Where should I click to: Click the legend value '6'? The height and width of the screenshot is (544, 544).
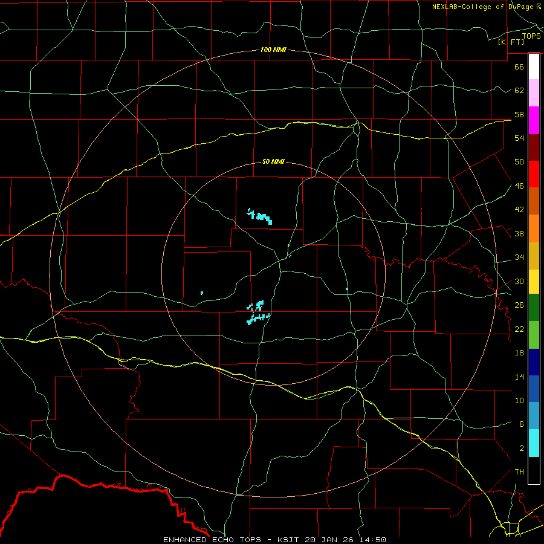point(522,424)
